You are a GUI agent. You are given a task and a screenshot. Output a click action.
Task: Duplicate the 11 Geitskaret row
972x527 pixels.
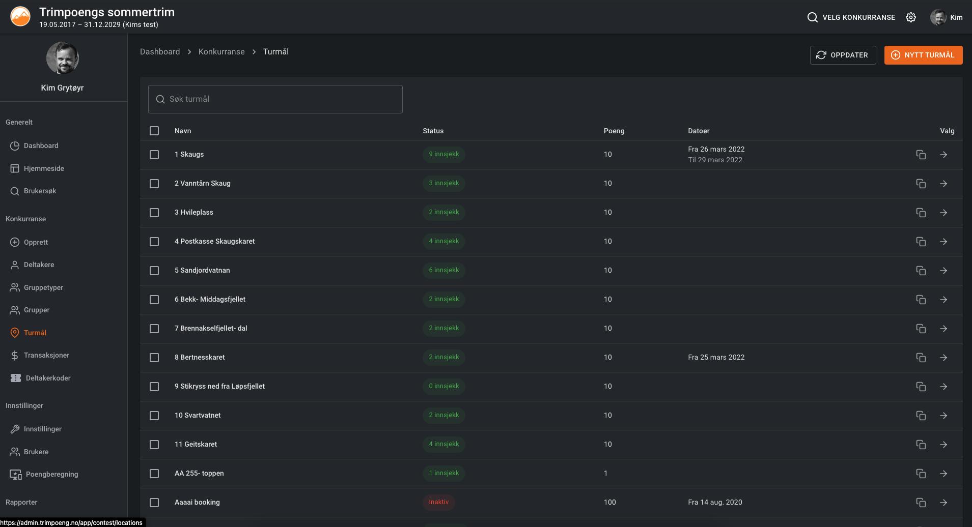(x=921, y=445)
